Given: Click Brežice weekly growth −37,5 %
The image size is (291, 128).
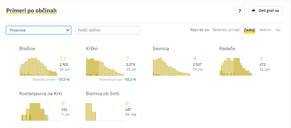Looking at the screenshot, I should (x=63, y=80).
